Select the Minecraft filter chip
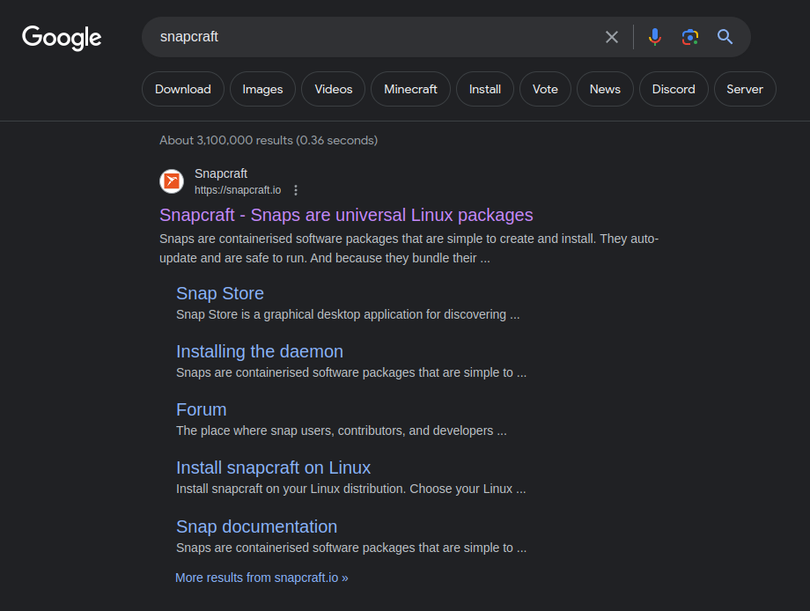The height and width of the screenshot is (611, 810). tap(410, 89)
